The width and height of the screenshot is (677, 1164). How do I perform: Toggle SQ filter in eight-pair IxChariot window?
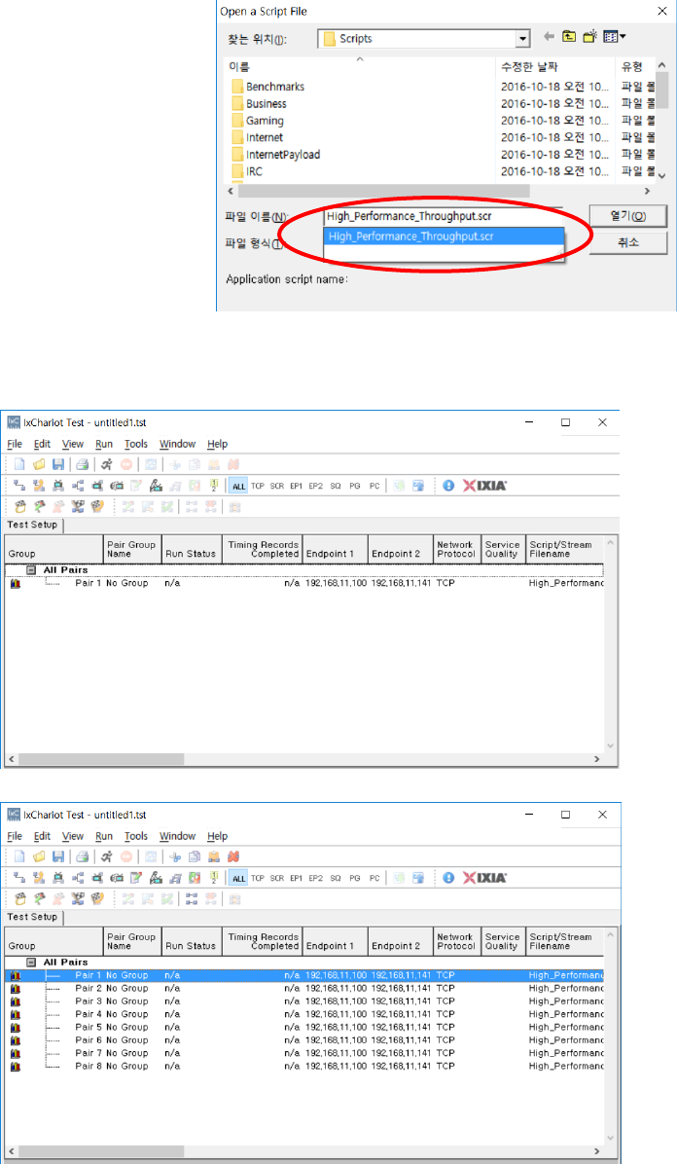point(336,878)
